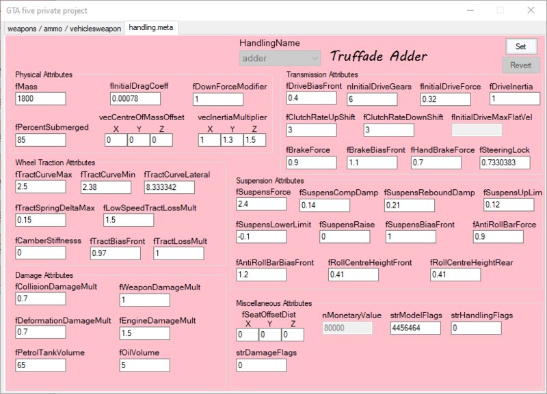
Task: Close the GTA five private project window
Action: (531, 11)
